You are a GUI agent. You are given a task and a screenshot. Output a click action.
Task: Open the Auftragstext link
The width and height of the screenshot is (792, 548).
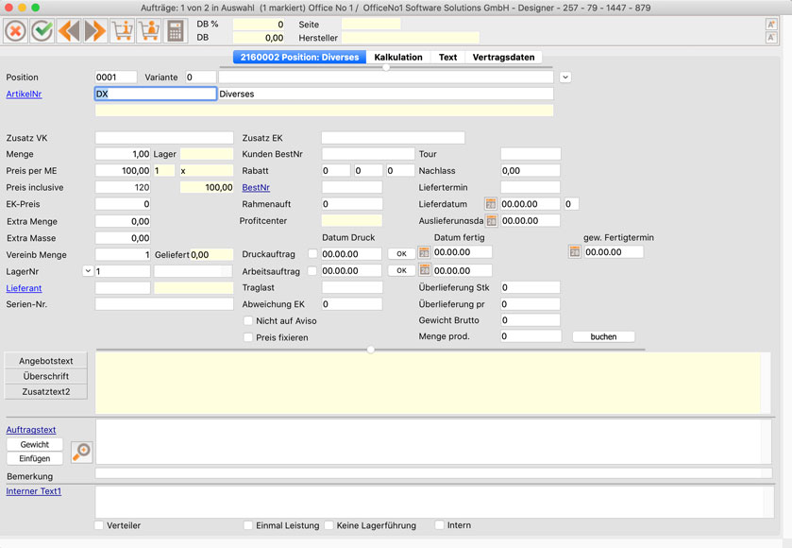point(31,430)
